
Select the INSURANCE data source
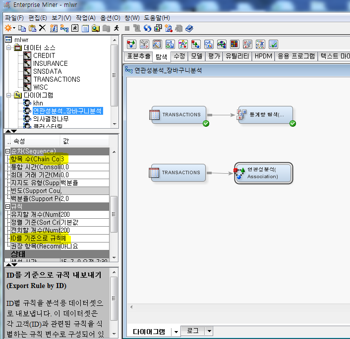tap(51, 63)
